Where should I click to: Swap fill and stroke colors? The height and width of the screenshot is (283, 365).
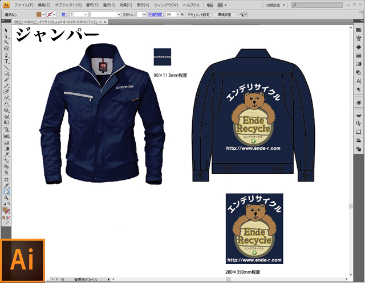[9, 204]
